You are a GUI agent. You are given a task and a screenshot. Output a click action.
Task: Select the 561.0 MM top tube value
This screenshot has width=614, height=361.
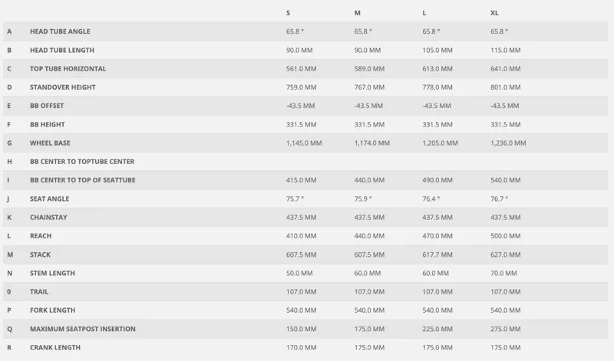(301, 68)
